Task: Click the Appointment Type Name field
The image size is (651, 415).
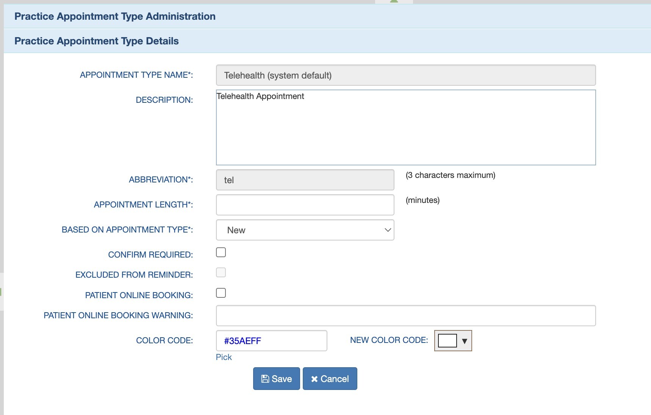Action: (x=405, y=75)
